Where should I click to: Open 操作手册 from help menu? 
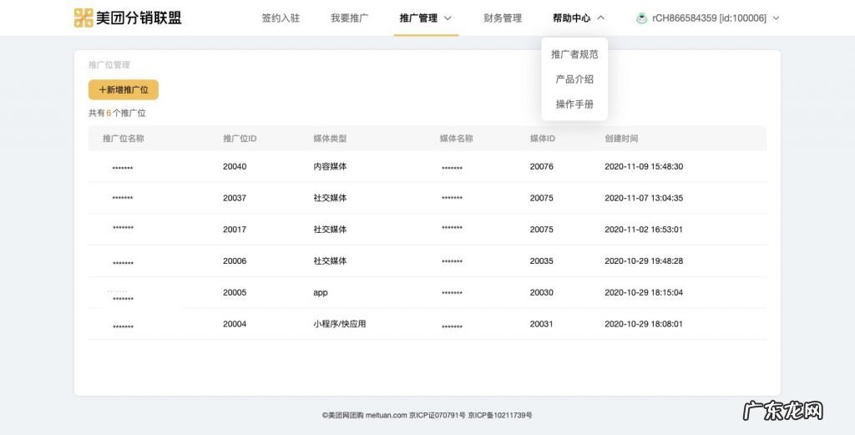pyautogui.click(x=574, y=104)
